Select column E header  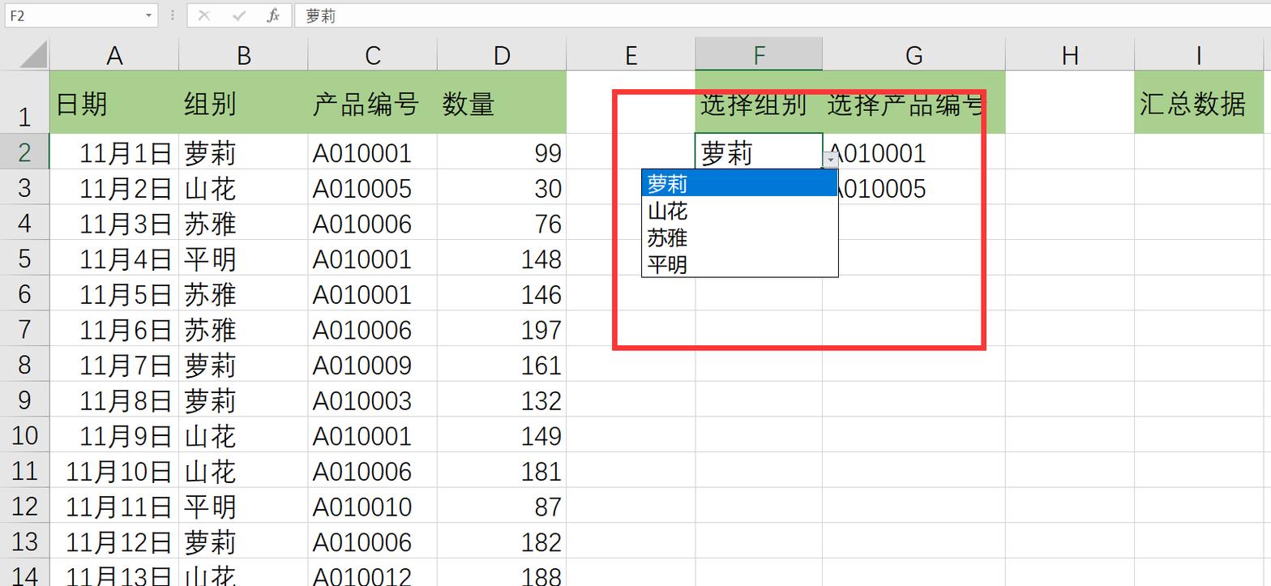pyautogui.click(x=631, y=55)
